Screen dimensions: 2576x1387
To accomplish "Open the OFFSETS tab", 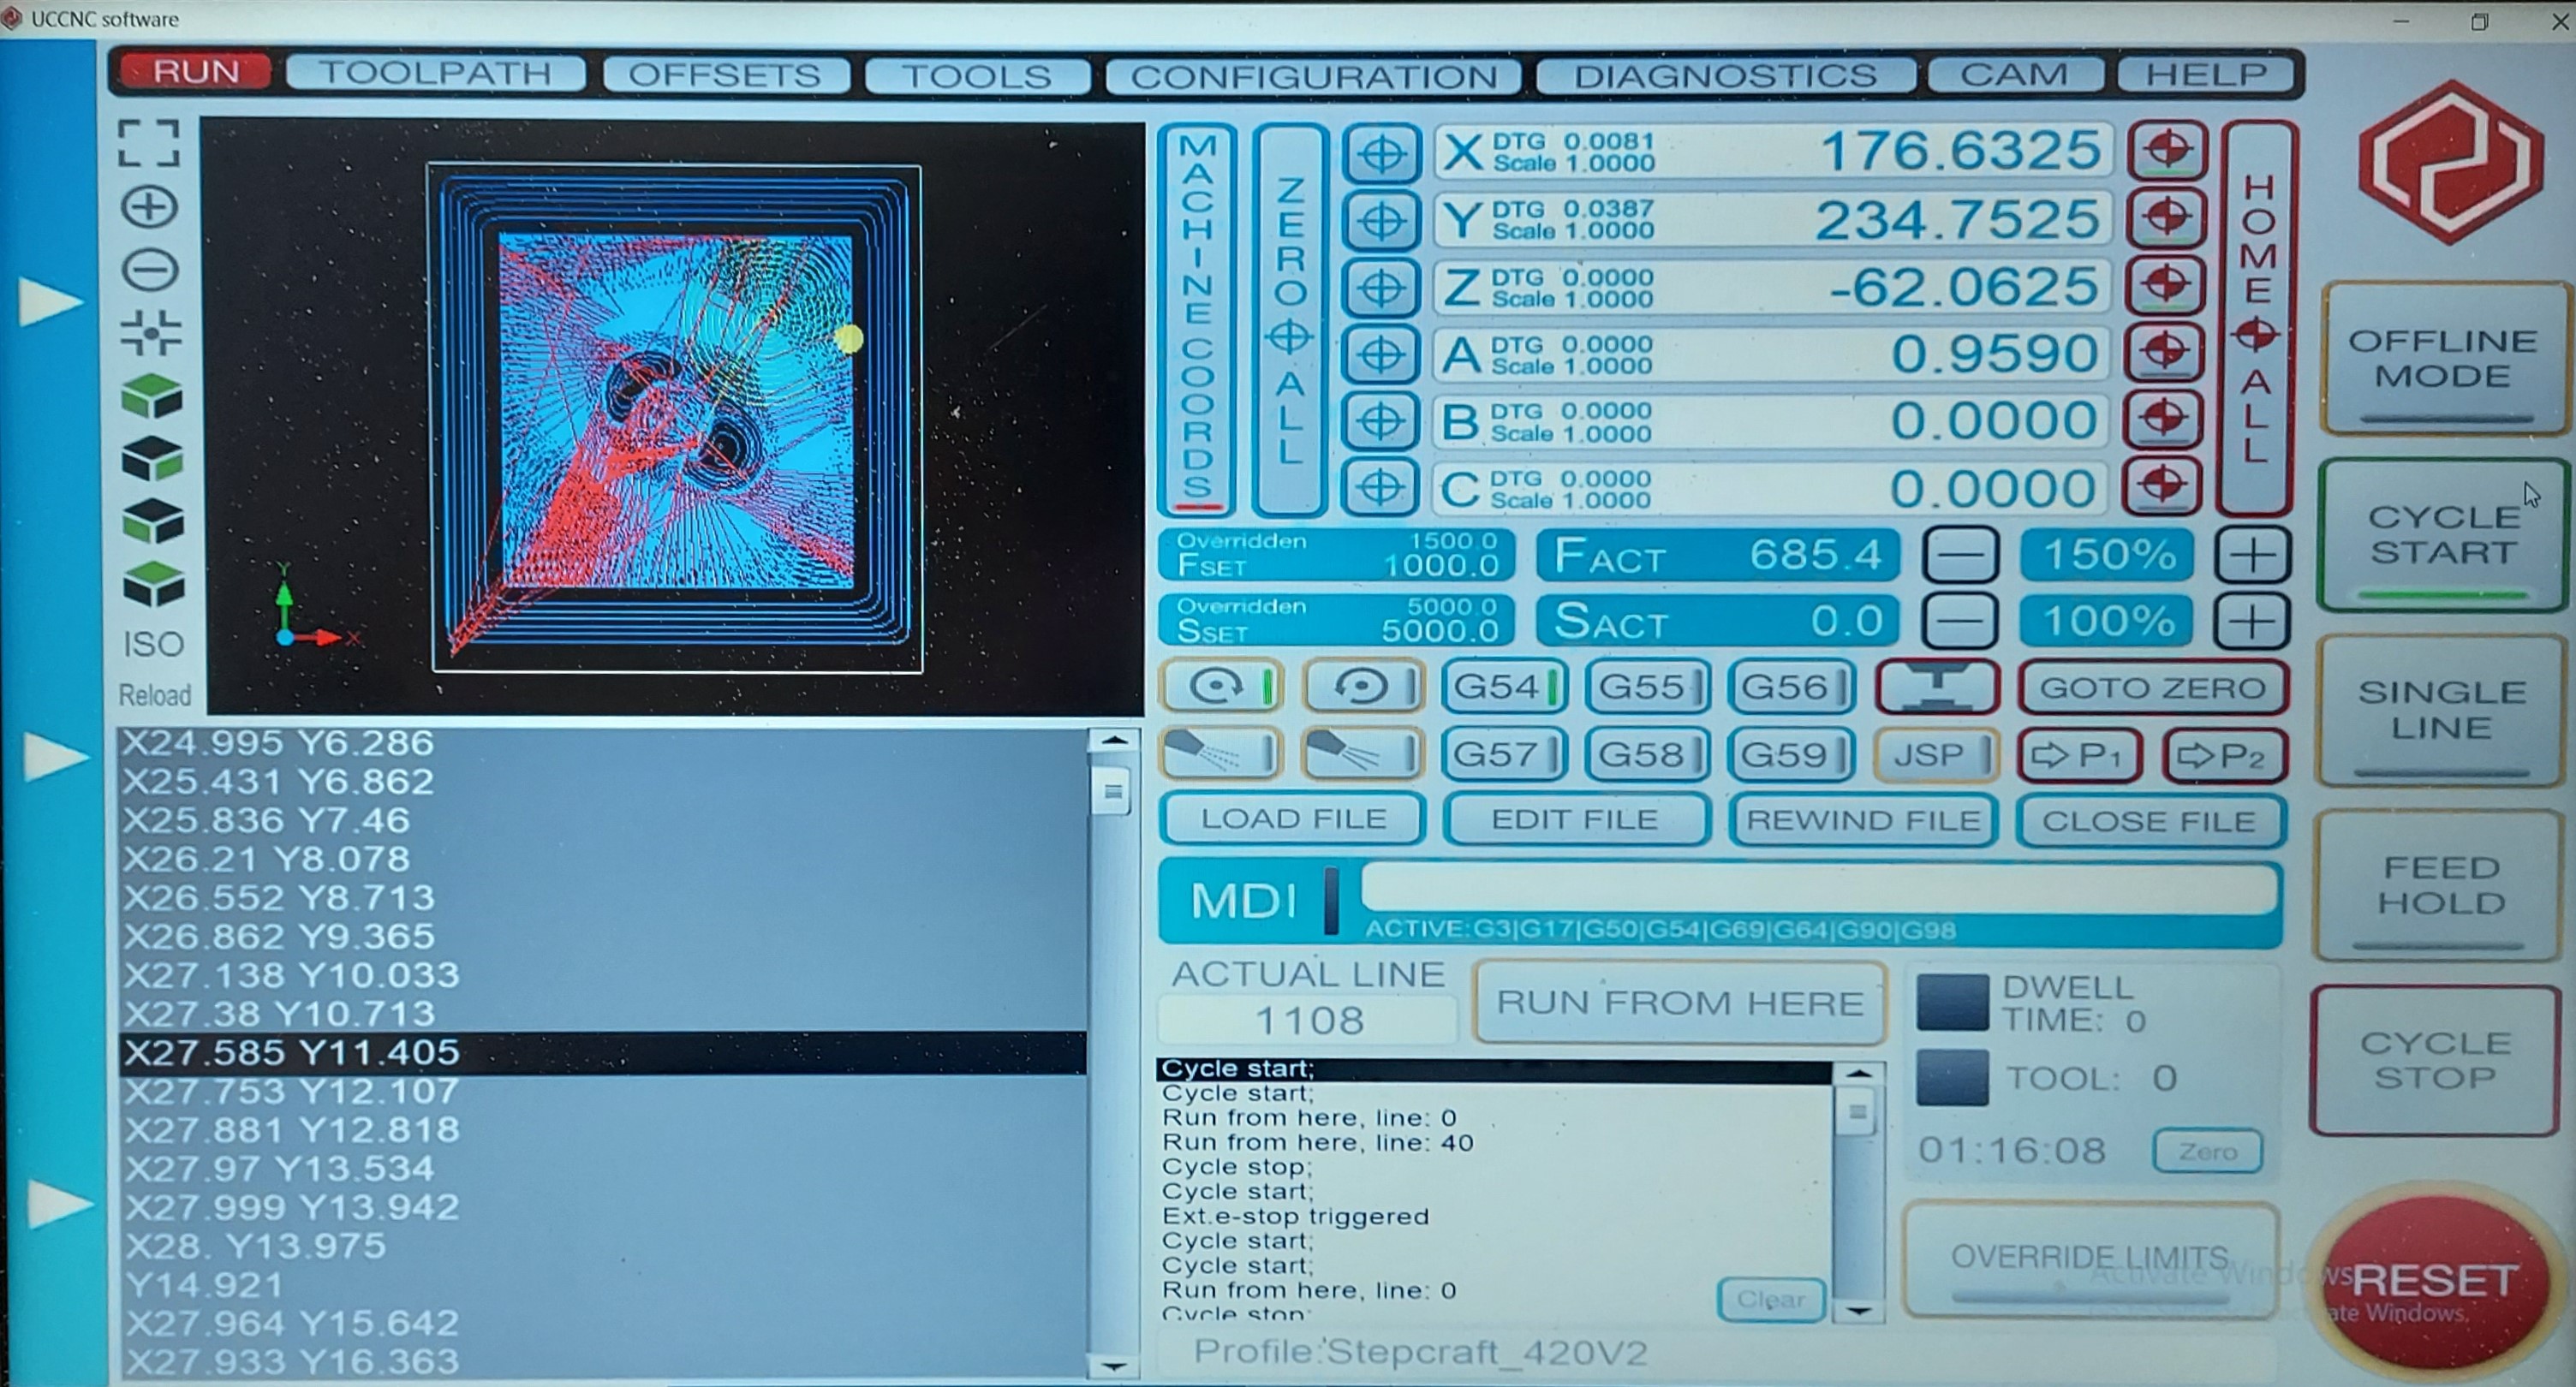I will click(726, 75).
